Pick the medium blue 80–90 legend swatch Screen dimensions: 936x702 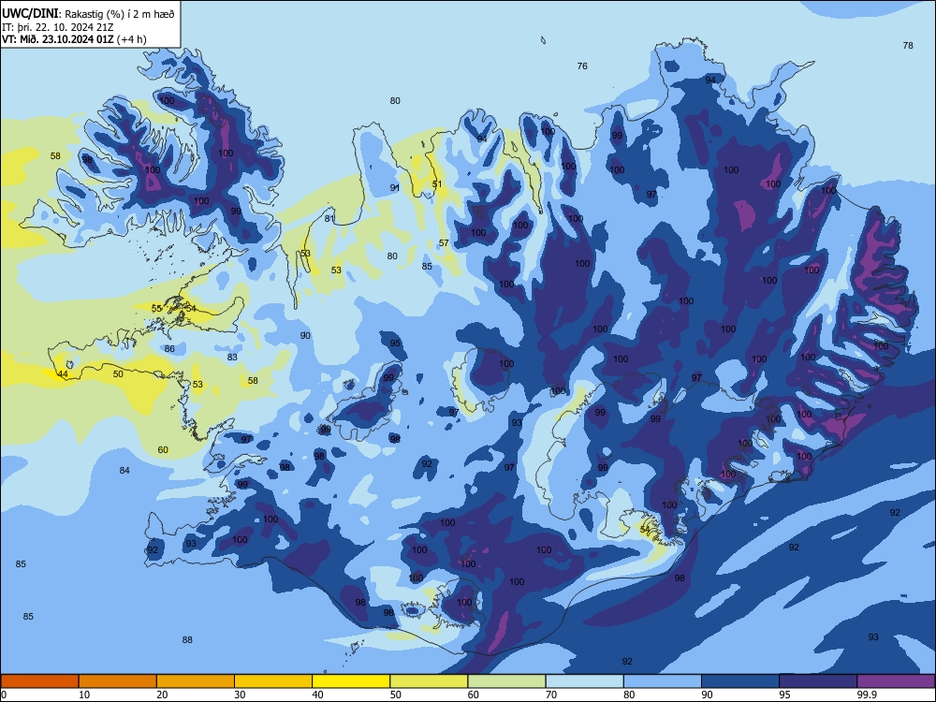point(663,681)
